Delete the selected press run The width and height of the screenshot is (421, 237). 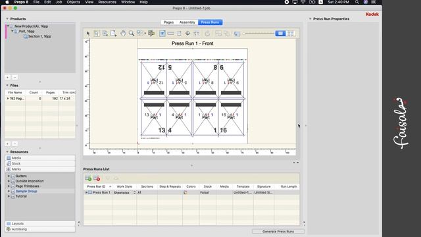click(97, 178)
